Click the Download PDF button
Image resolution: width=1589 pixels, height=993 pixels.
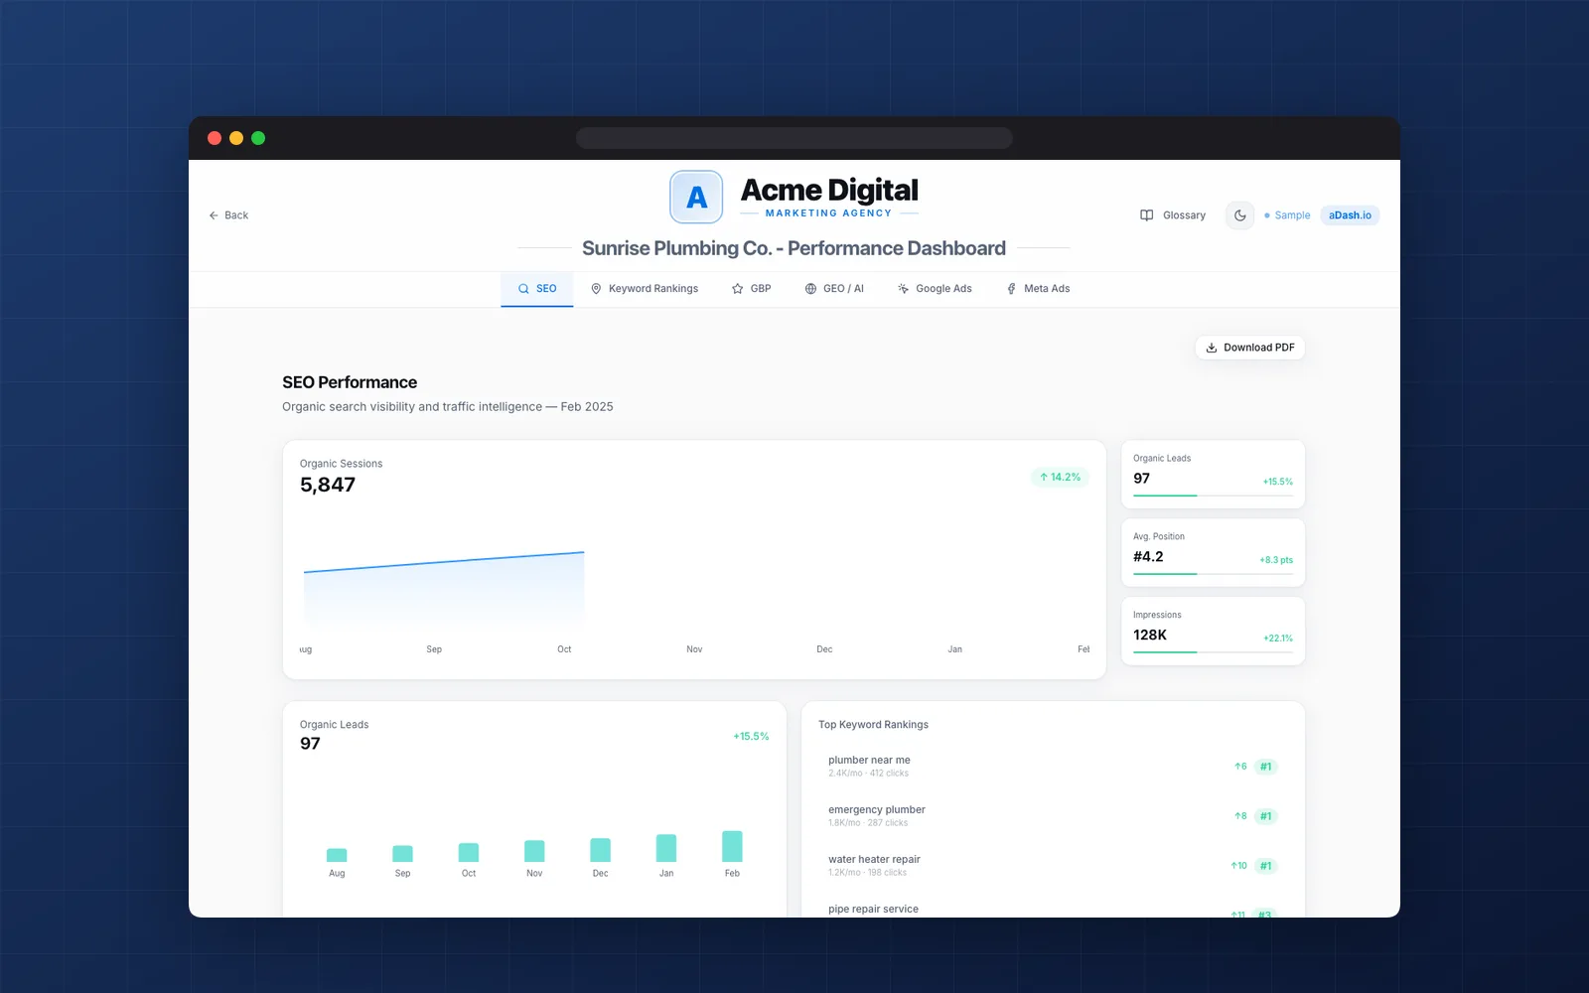pos(1250,348)
